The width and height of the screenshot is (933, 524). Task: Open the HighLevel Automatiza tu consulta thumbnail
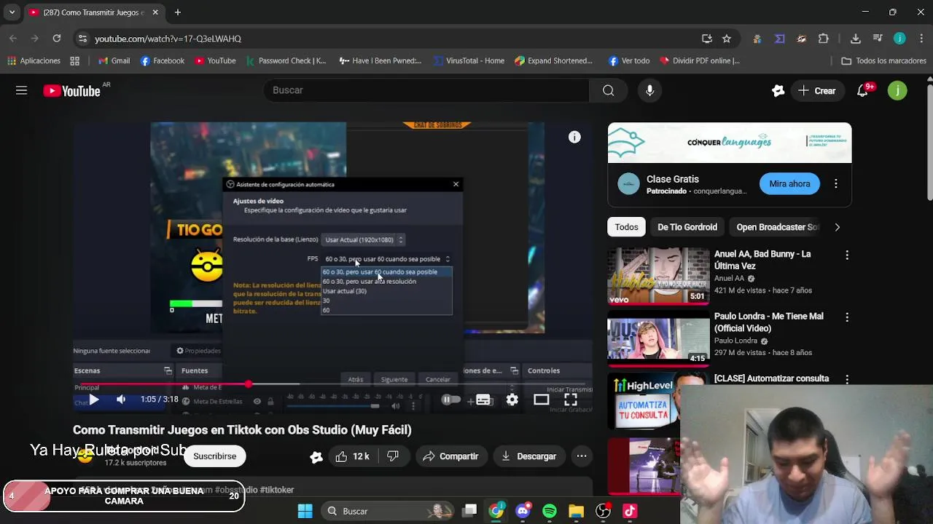pos(644,402)
